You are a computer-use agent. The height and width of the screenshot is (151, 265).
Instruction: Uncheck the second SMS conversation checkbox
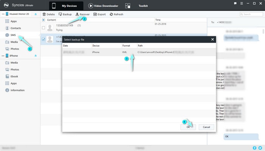point(44,39)
